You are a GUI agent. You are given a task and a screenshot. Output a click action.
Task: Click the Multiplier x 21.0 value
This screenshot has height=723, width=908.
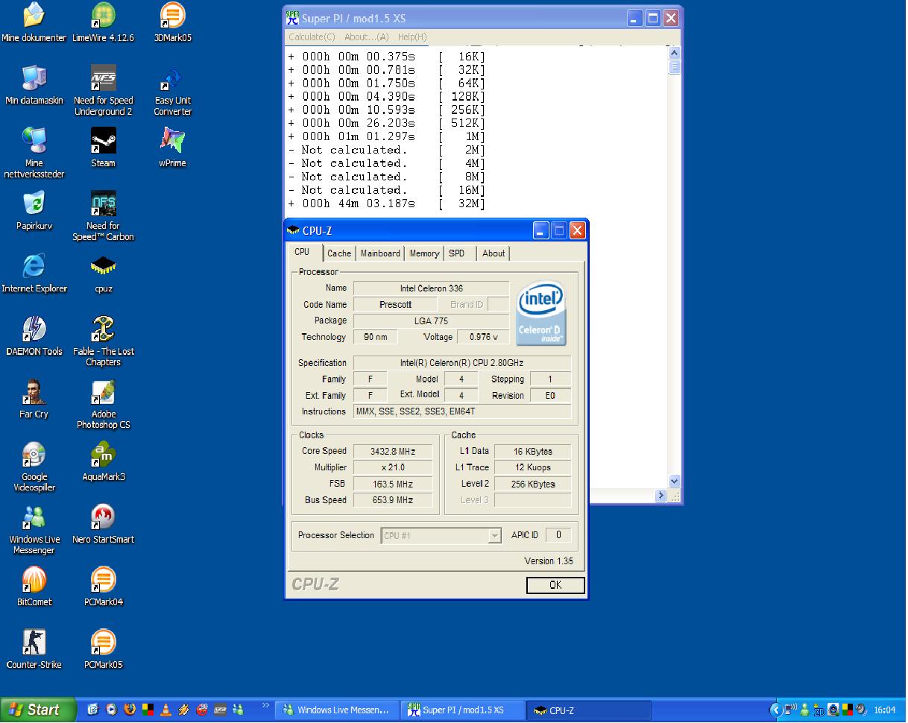click(x=393, y=467)
